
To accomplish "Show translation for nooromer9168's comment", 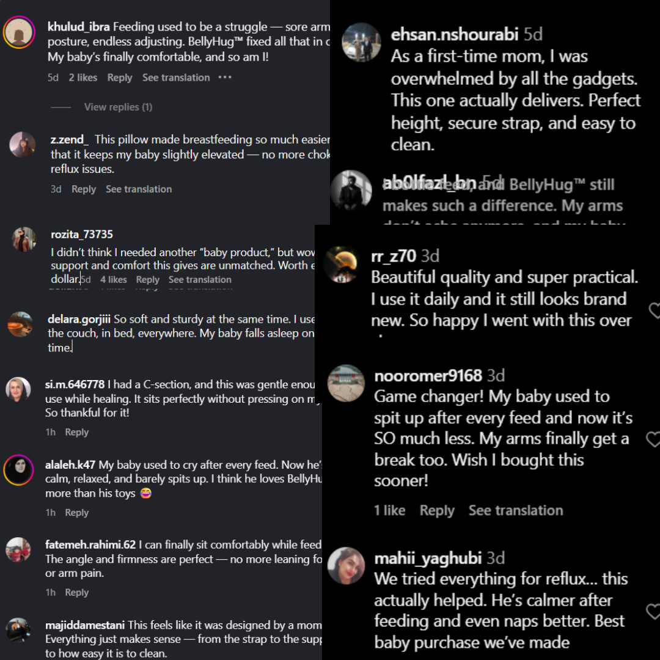I will 516,511.
